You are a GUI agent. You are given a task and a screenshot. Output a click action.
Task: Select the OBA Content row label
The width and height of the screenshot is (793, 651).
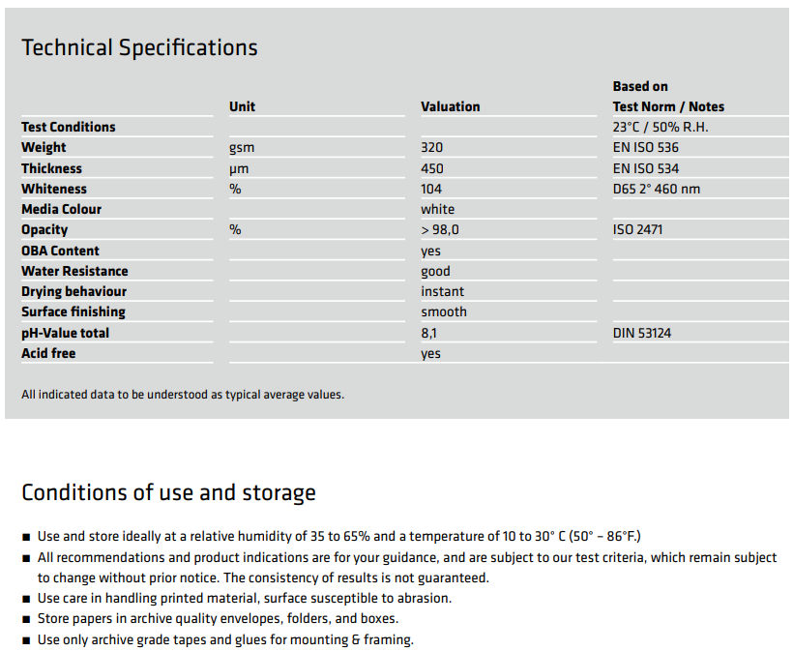(x=60, y=251)
